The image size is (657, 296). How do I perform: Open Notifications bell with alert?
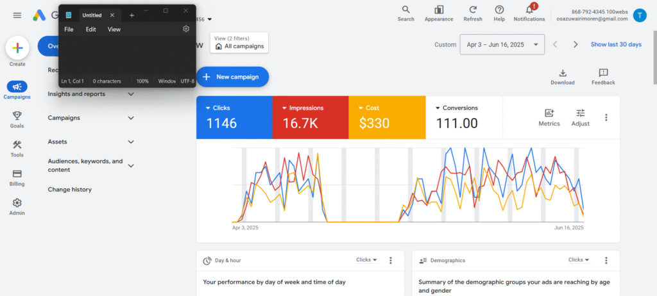click(529, 10)
